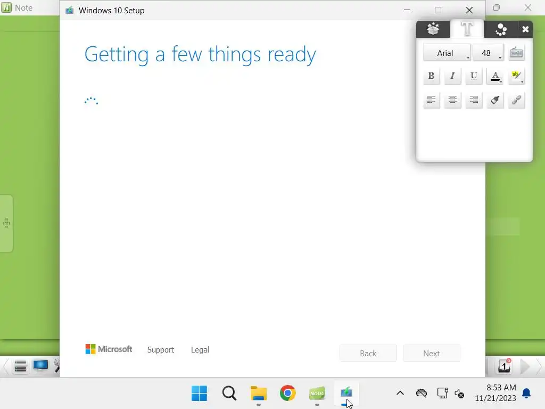545x409 pixels.
Task: Close the Note window
Action: [528, 7]
